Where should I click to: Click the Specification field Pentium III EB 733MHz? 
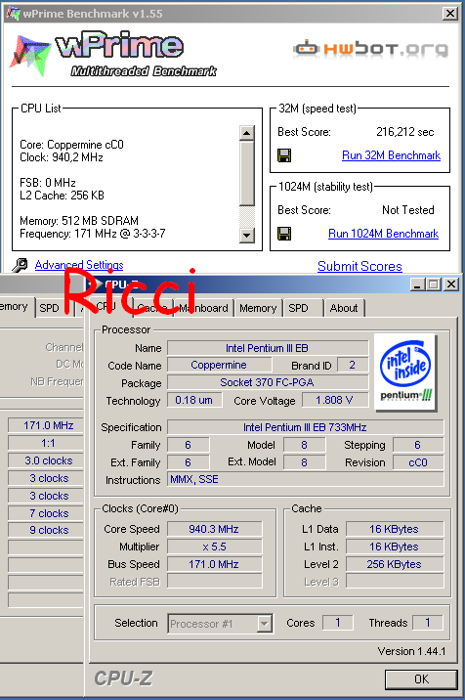coord(306,427)
